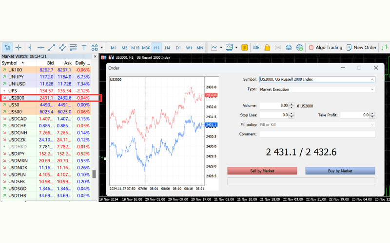Click the globe web icon
This screenshot has width=390, height=243.
click(300, 47)
